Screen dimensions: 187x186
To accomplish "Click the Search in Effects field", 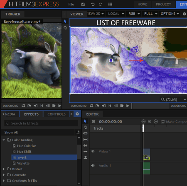I will coord(41,123).
